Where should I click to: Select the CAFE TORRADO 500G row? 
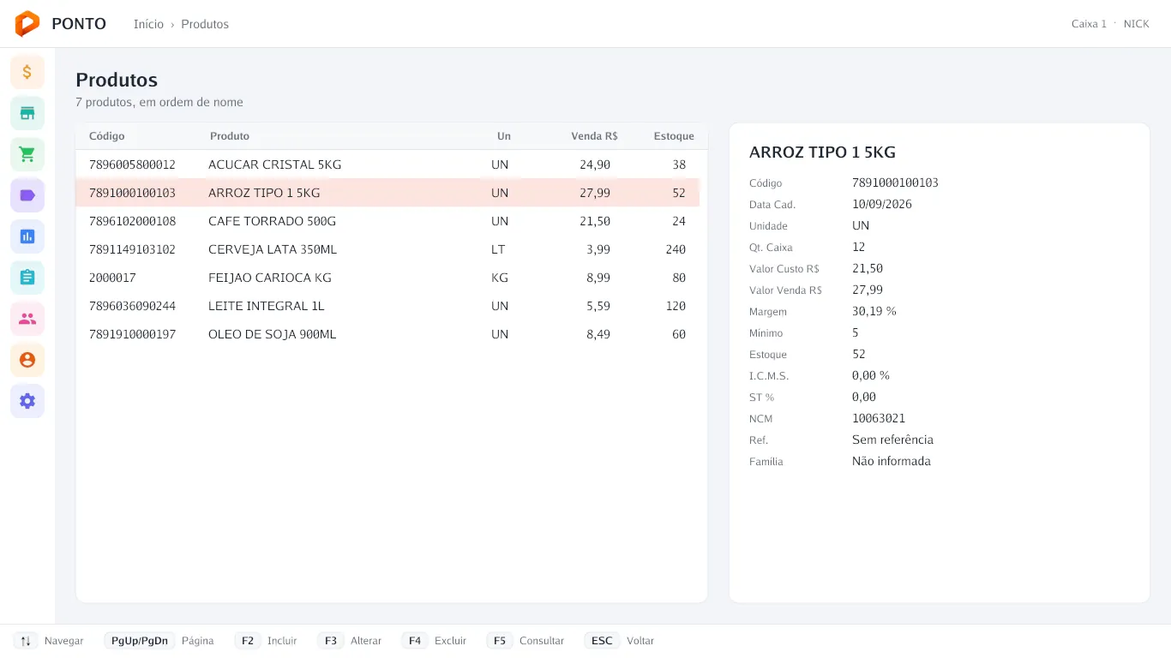coord(387,221)
